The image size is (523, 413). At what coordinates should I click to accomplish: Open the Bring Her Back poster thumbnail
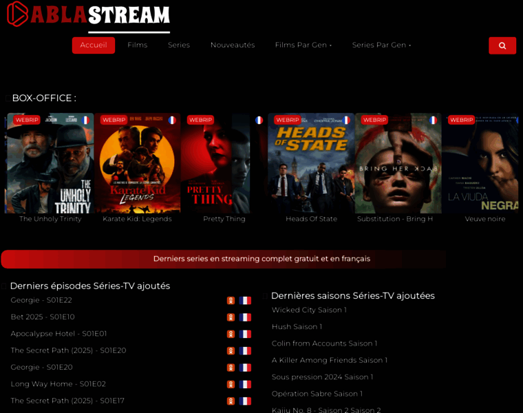(398, 163)
